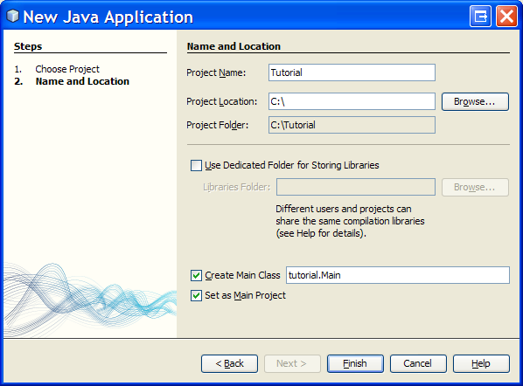
Task: Uncheck the Create Main Class checkbox
Action: [x=196, y=275]
